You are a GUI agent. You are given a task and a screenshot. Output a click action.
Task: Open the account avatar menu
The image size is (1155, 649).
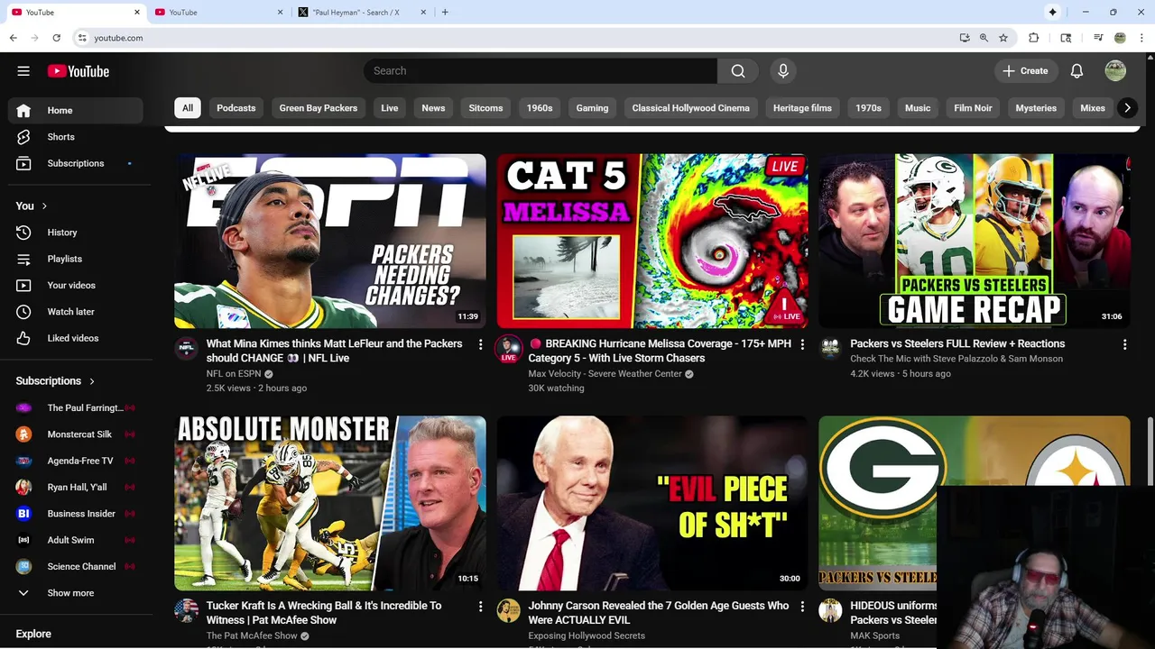pos(1115,71)
